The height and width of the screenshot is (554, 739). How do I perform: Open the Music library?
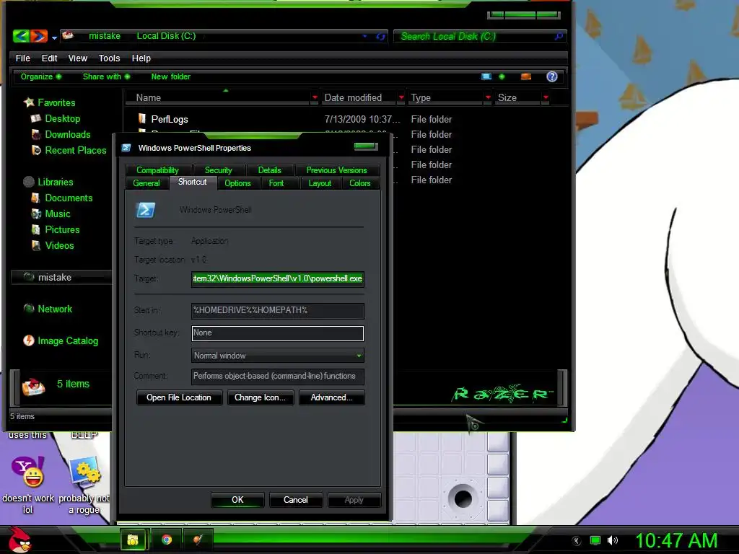58,214
